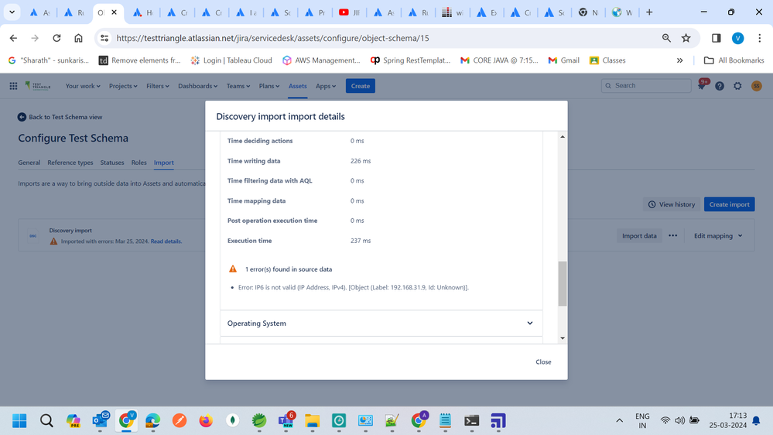
Task: Open the Dashboards dropdown menu
Action: click(197, 86)
